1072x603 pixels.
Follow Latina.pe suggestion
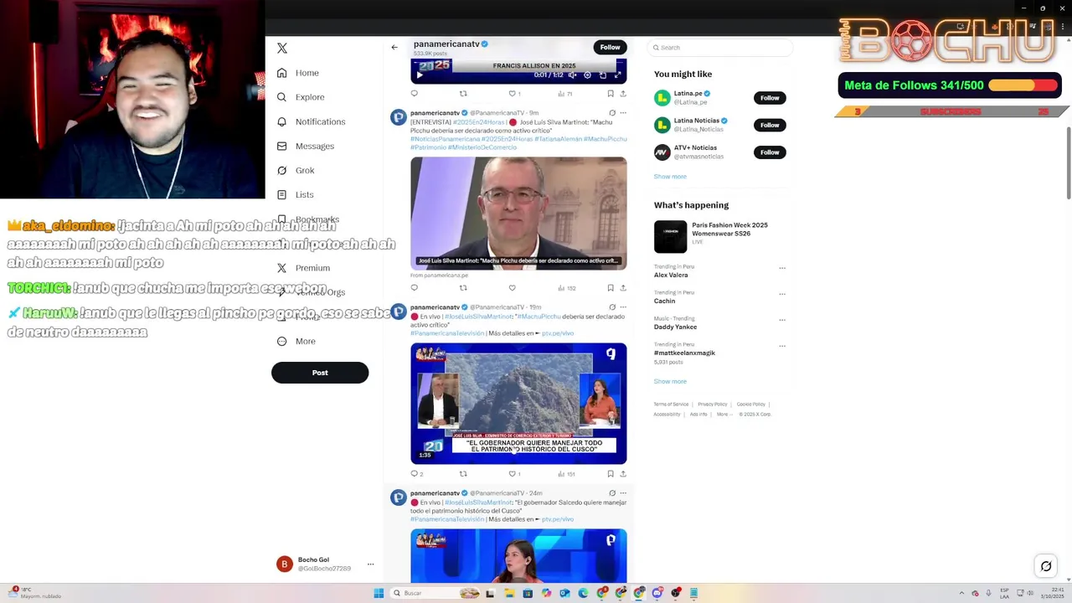(770, 98)
